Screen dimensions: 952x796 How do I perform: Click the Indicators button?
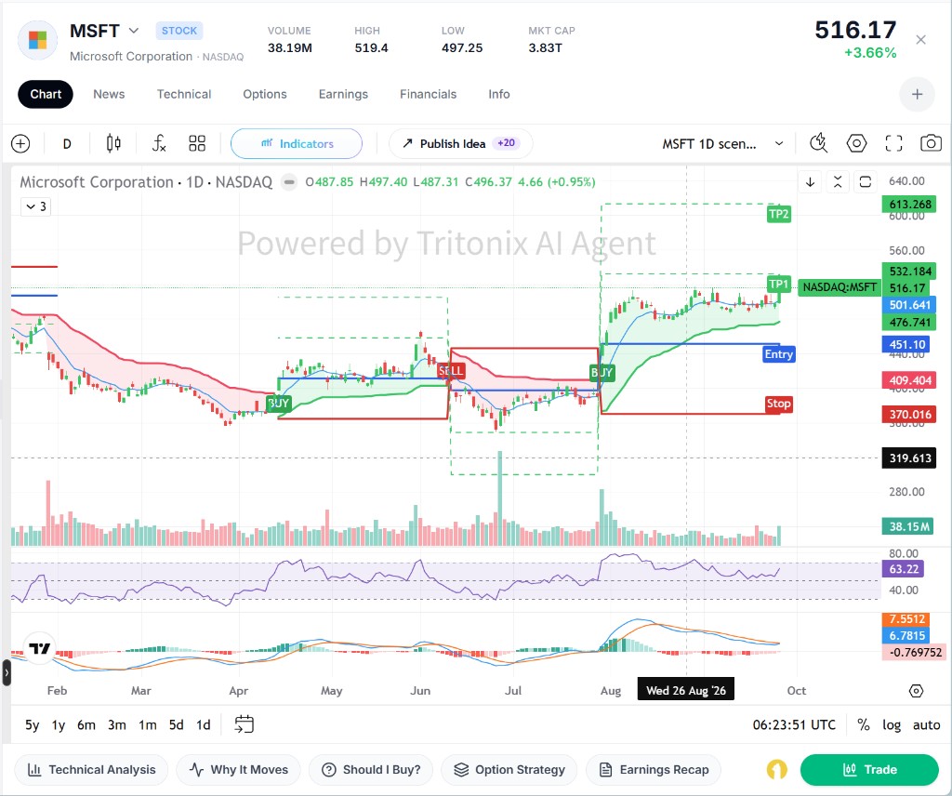click(x=297, y=144)
